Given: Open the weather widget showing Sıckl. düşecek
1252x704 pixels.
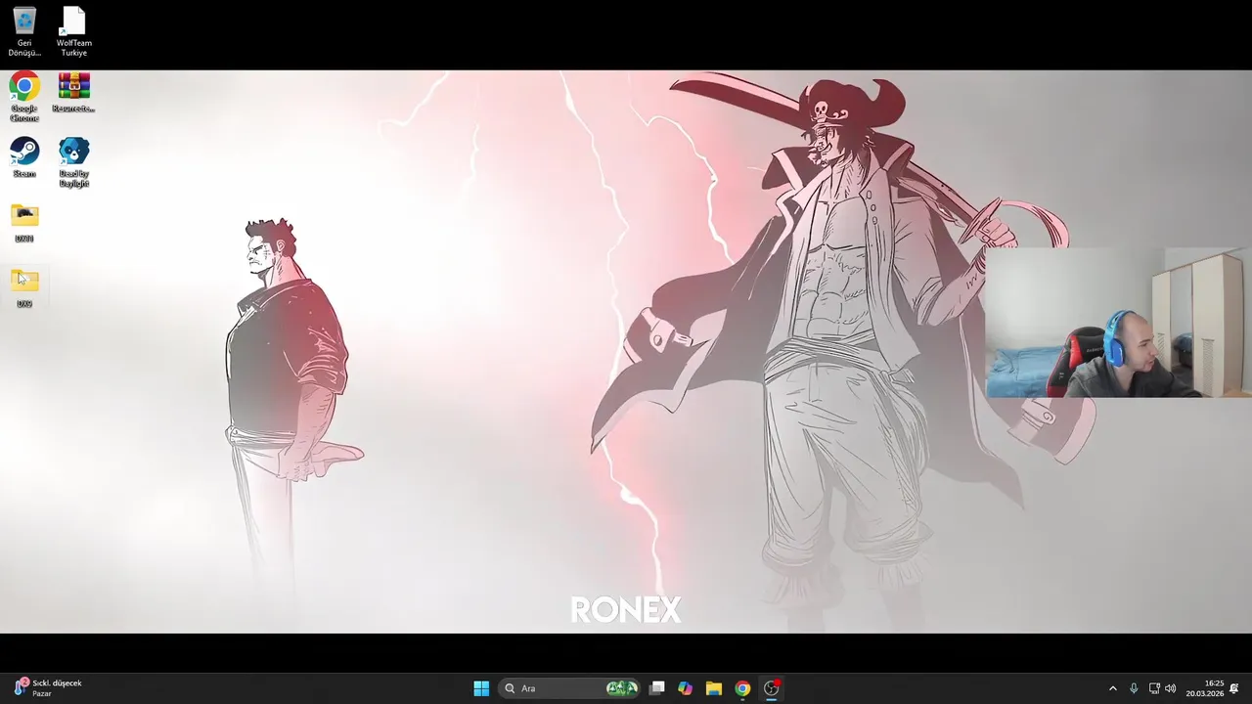Looking at the screenshot, I should tap(48, 688).
